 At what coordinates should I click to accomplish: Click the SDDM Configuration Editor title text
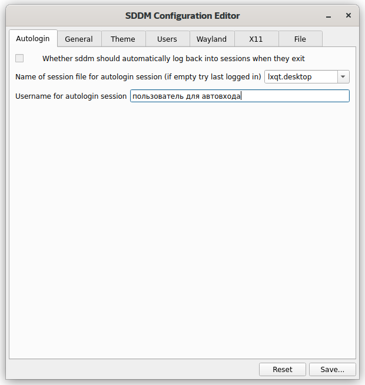click(182, 16)
